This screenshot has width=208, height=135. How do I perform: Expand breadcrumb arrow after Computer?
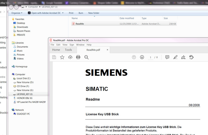pyautogui.click(x=40, y=7)
